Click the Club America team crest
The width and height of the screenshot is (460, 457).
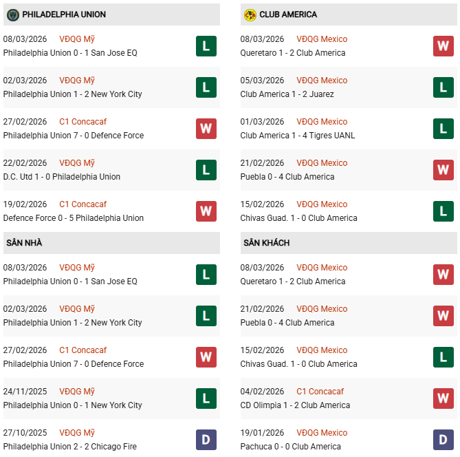click(250, 14)
